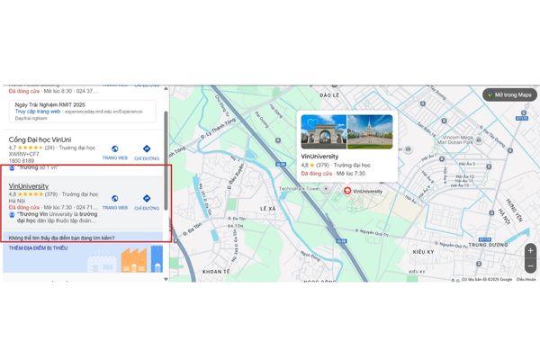540x360 pixels.
Task: Open VinUniversity title link in results
Action: point(29,186)
